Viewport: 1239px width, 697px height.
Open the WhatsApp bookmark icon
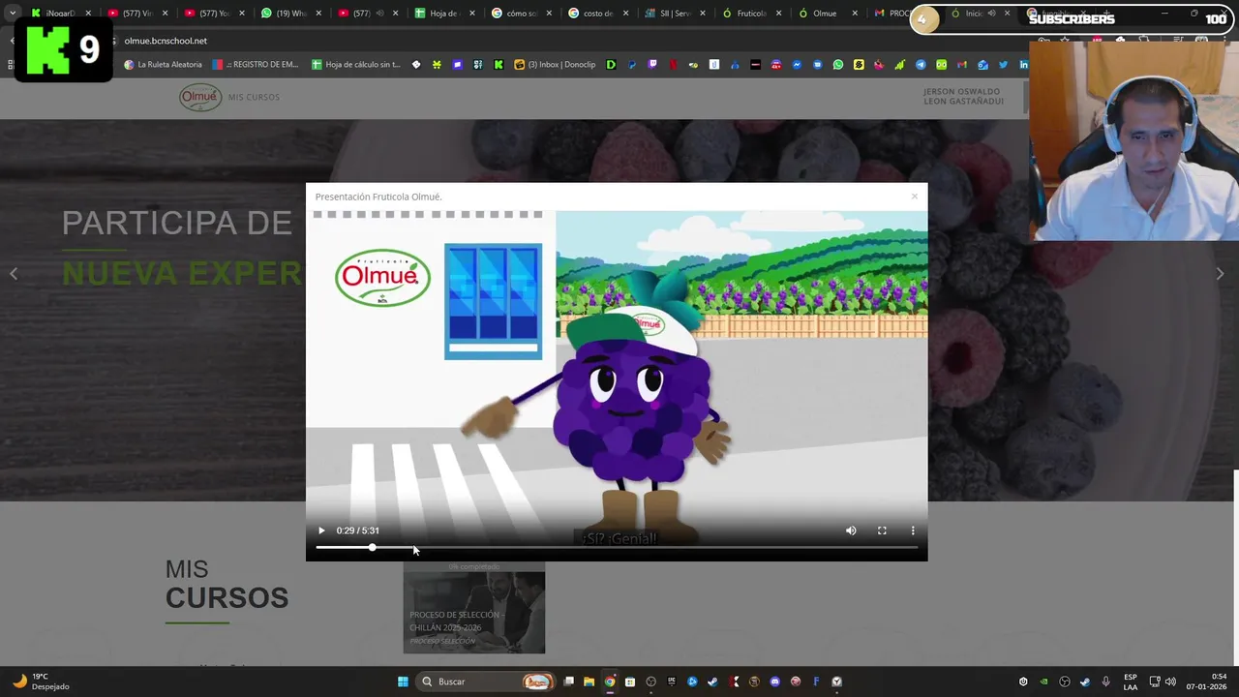[838, 65]
